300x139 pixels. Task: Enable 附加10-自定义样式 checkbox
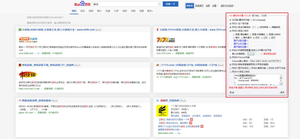pyautogui.click(x=230, y=72)
